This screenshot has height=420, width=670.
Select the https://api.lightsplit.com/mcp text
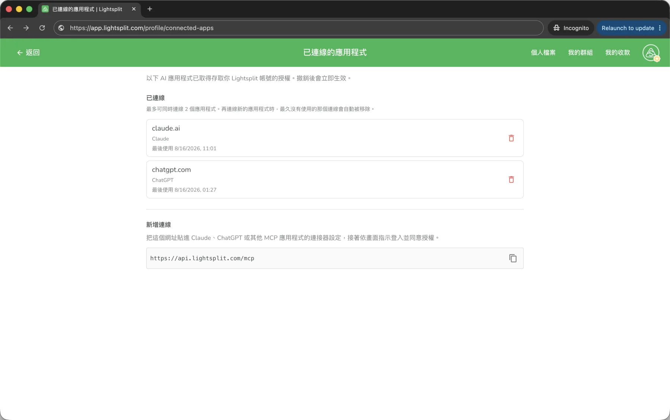click(x=202, y=258)
